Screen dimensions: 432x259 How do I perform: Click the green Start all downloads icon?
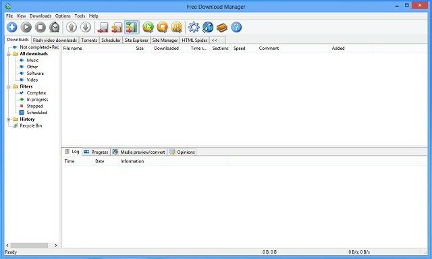coord(148,27)
